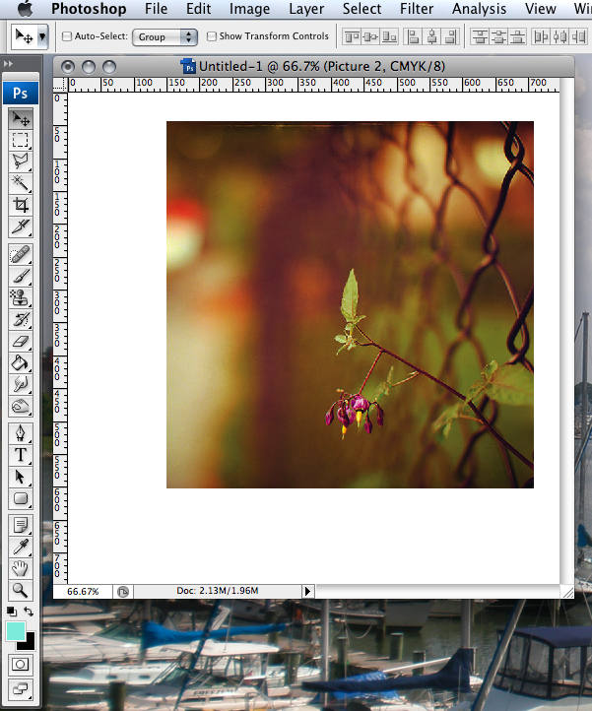This screenshot has height=711, width=592.
Task: Select the Eyedropper tool
Action: [x=21, y=548]
